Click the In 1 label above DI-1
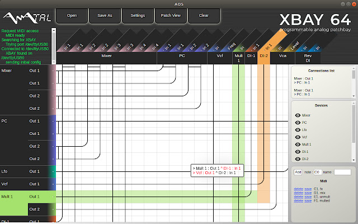Screen dimensions: 358x224 256,47
